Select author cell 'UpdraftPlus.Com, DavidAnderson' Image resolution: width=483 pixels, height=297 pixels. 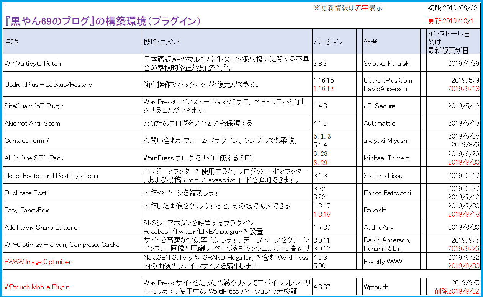391,85
